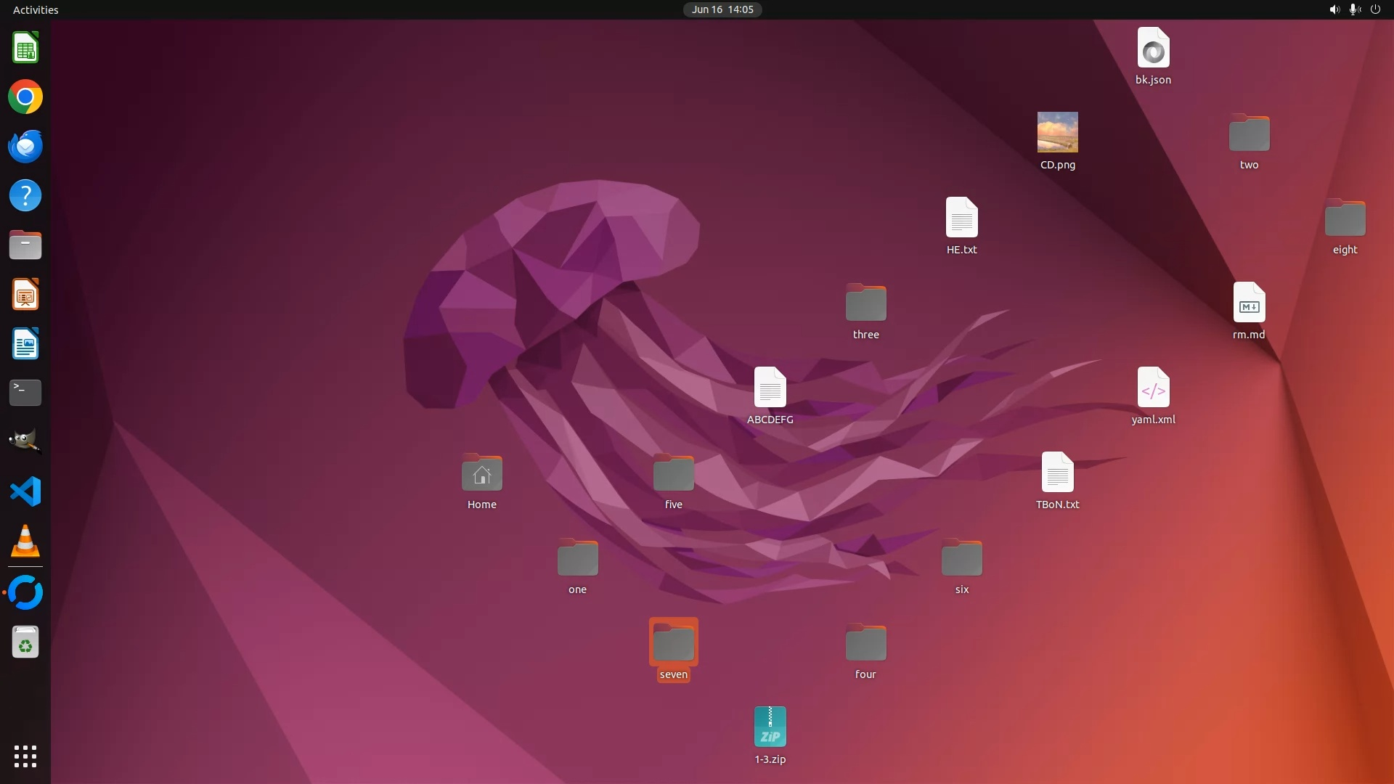The height and width of the screenshot is (784, 1394).
Task: Select the yaml.xml file icon
Action: (x=1153, y=388)
